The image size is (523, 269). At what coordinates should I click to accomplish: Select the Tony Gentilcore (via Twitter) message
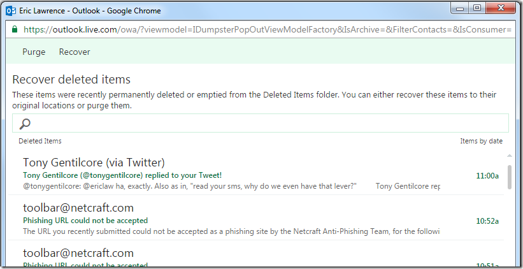[94, 163]
